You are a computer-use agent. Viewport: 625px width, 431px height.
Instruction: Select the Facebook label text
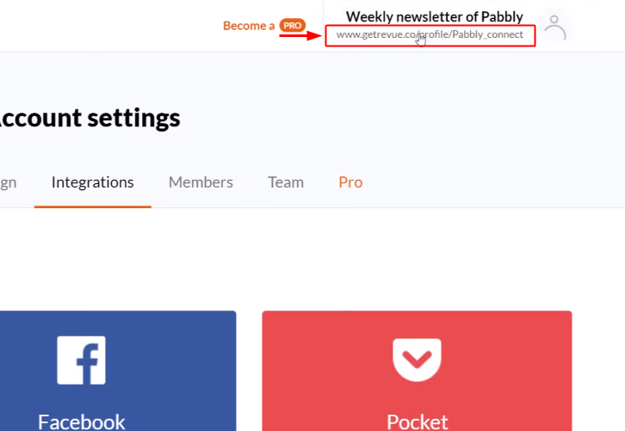point(81,422)
